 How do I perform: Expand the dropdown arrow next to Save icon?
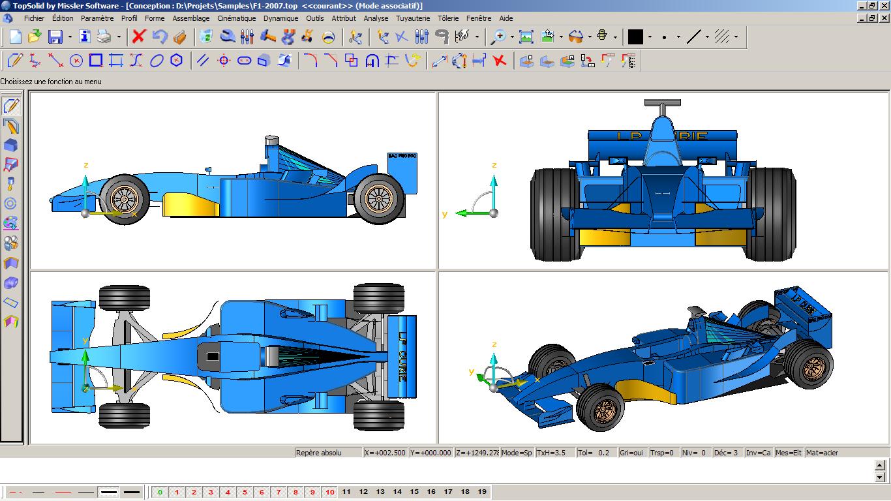[69, 37]
